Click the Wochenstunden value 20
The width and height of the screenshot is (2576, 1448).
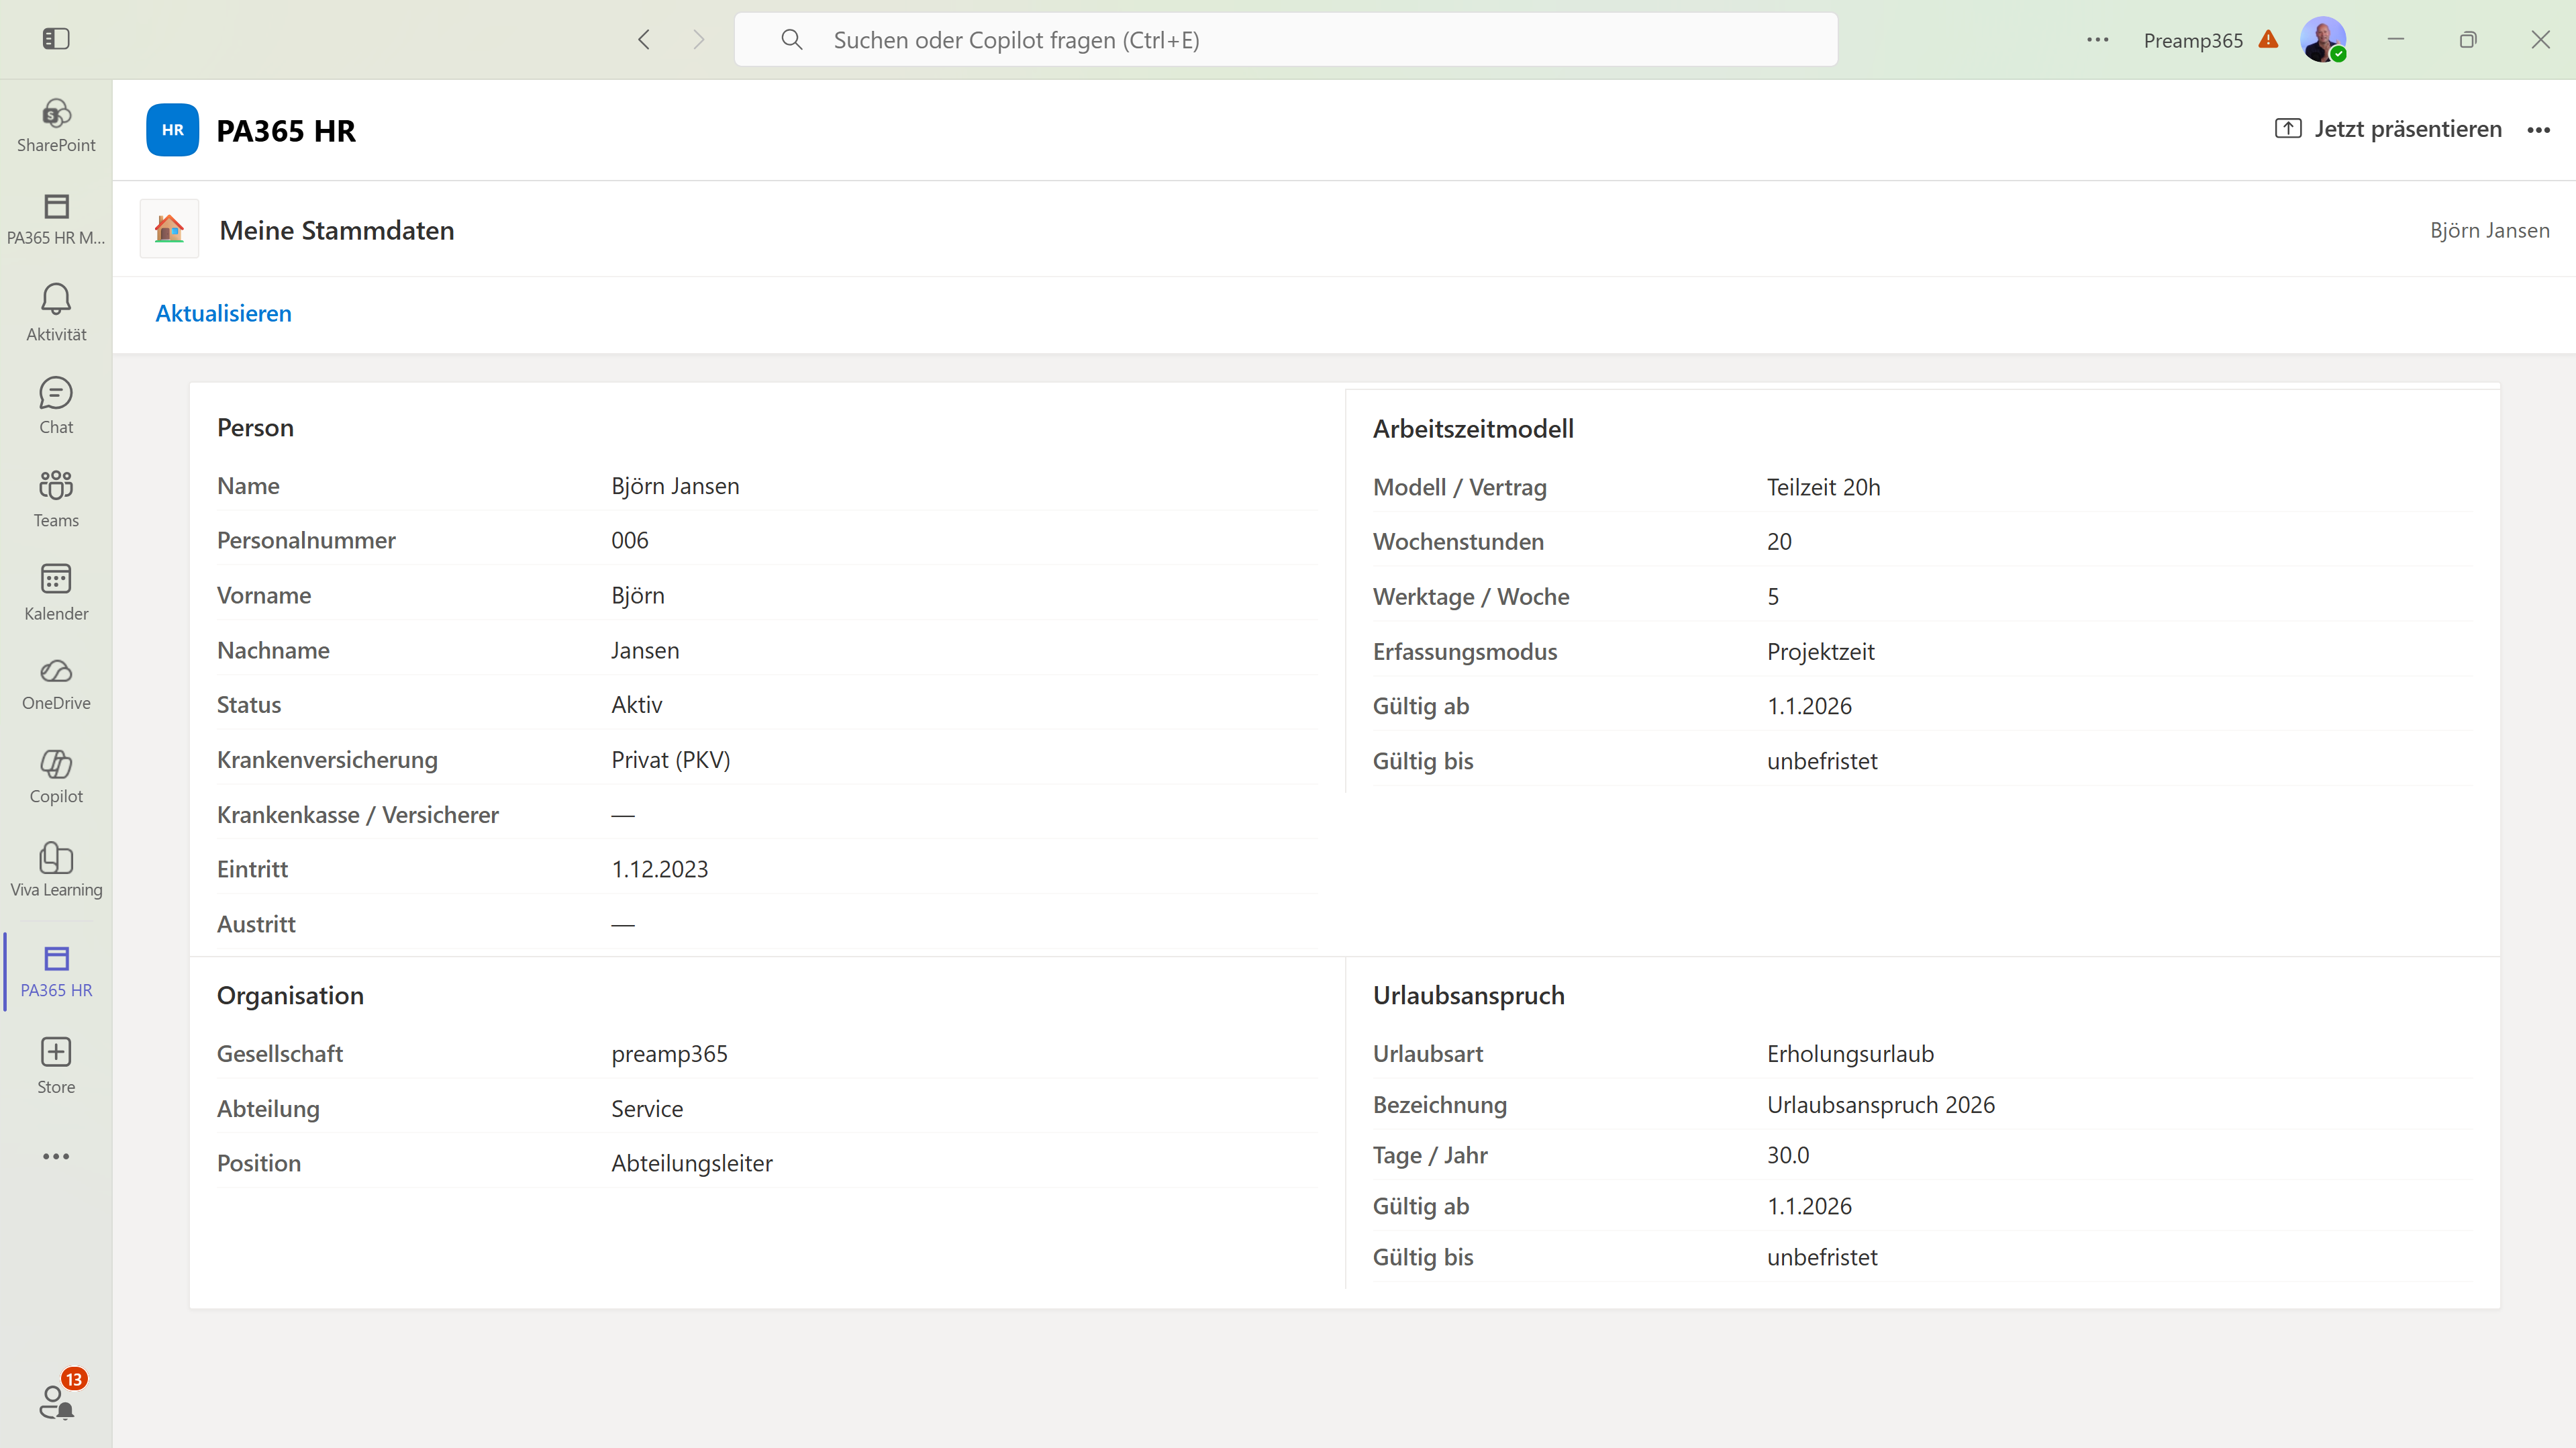pos(1779,541)
